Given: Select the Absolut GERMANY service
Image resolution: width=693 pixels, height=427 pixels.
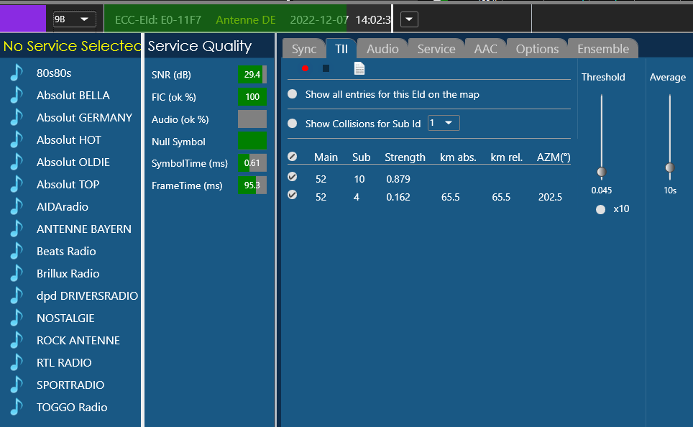Looking at the screenshot, I should pos(84,118).
